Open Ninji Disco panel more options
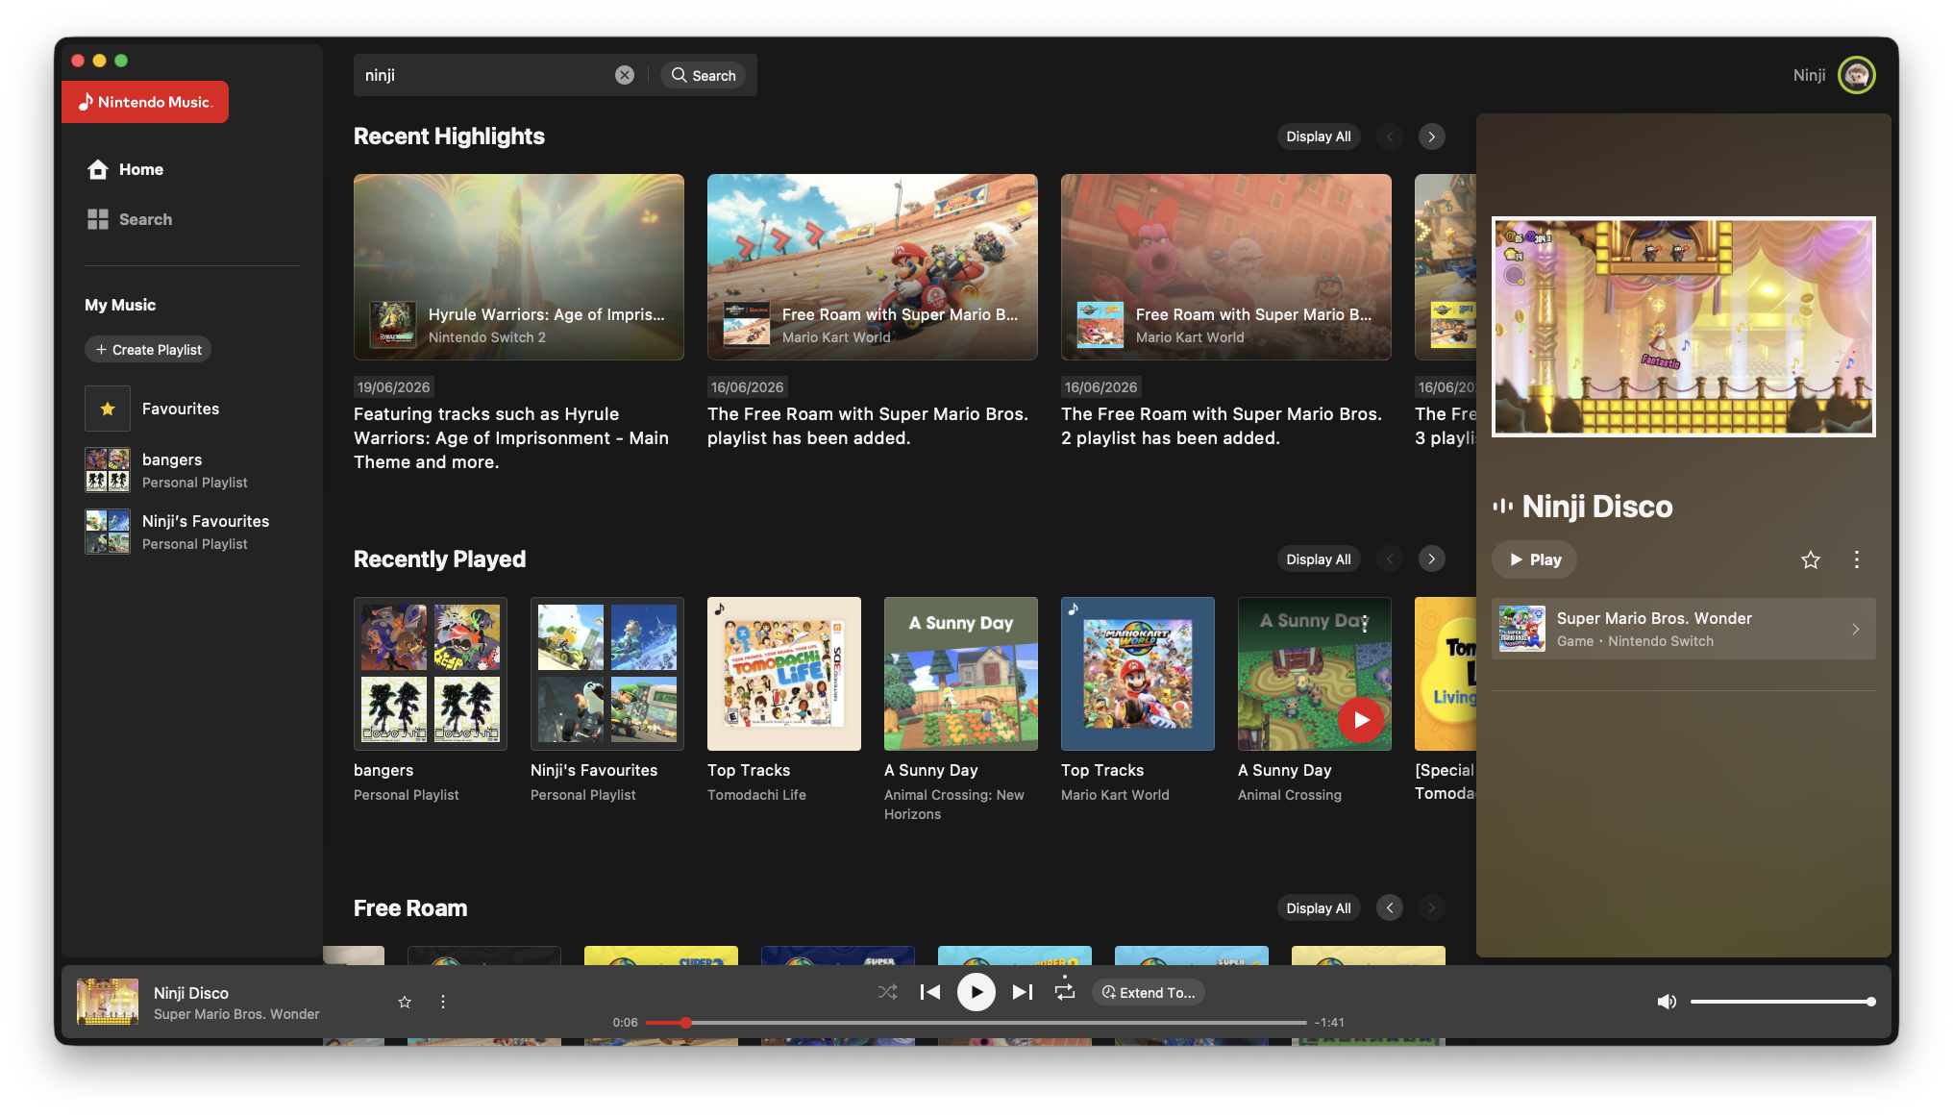This screenshot has height=1117, width=1953. pyautogui.click(x=1857, y=559)
